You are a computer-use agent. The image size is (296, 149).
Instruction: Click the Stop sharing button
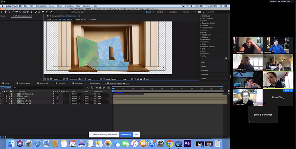(126, 134)
